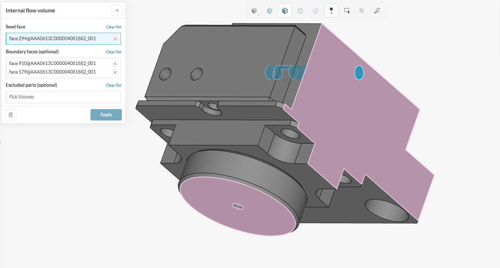Open the render mode cube dropdown
The height and width of the screenshot is (268, 500).
tap(254, 11)
